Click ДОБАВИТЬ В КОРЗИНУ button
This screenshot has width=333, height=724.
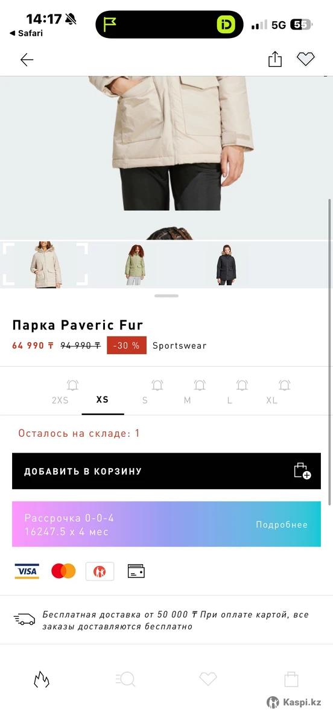tap(166, 471)
